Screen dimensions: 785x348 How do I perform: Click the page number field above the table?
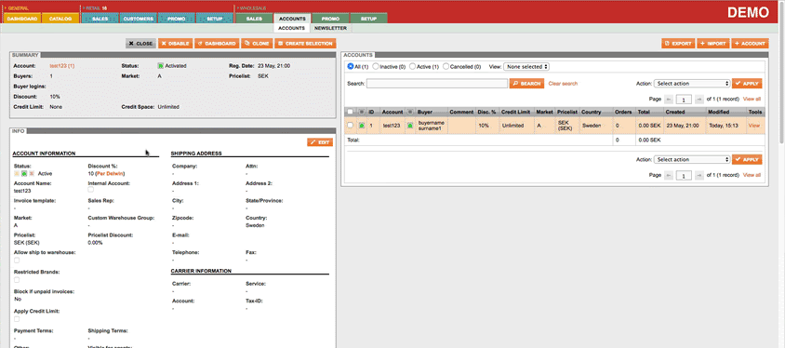point(684,100)
